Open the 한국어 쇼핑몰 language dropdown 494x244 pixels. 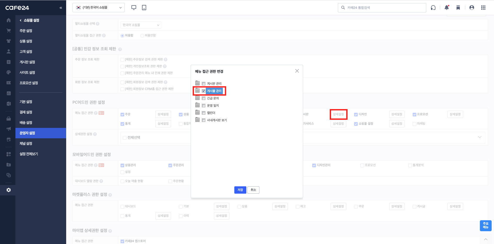coord(99,8)
